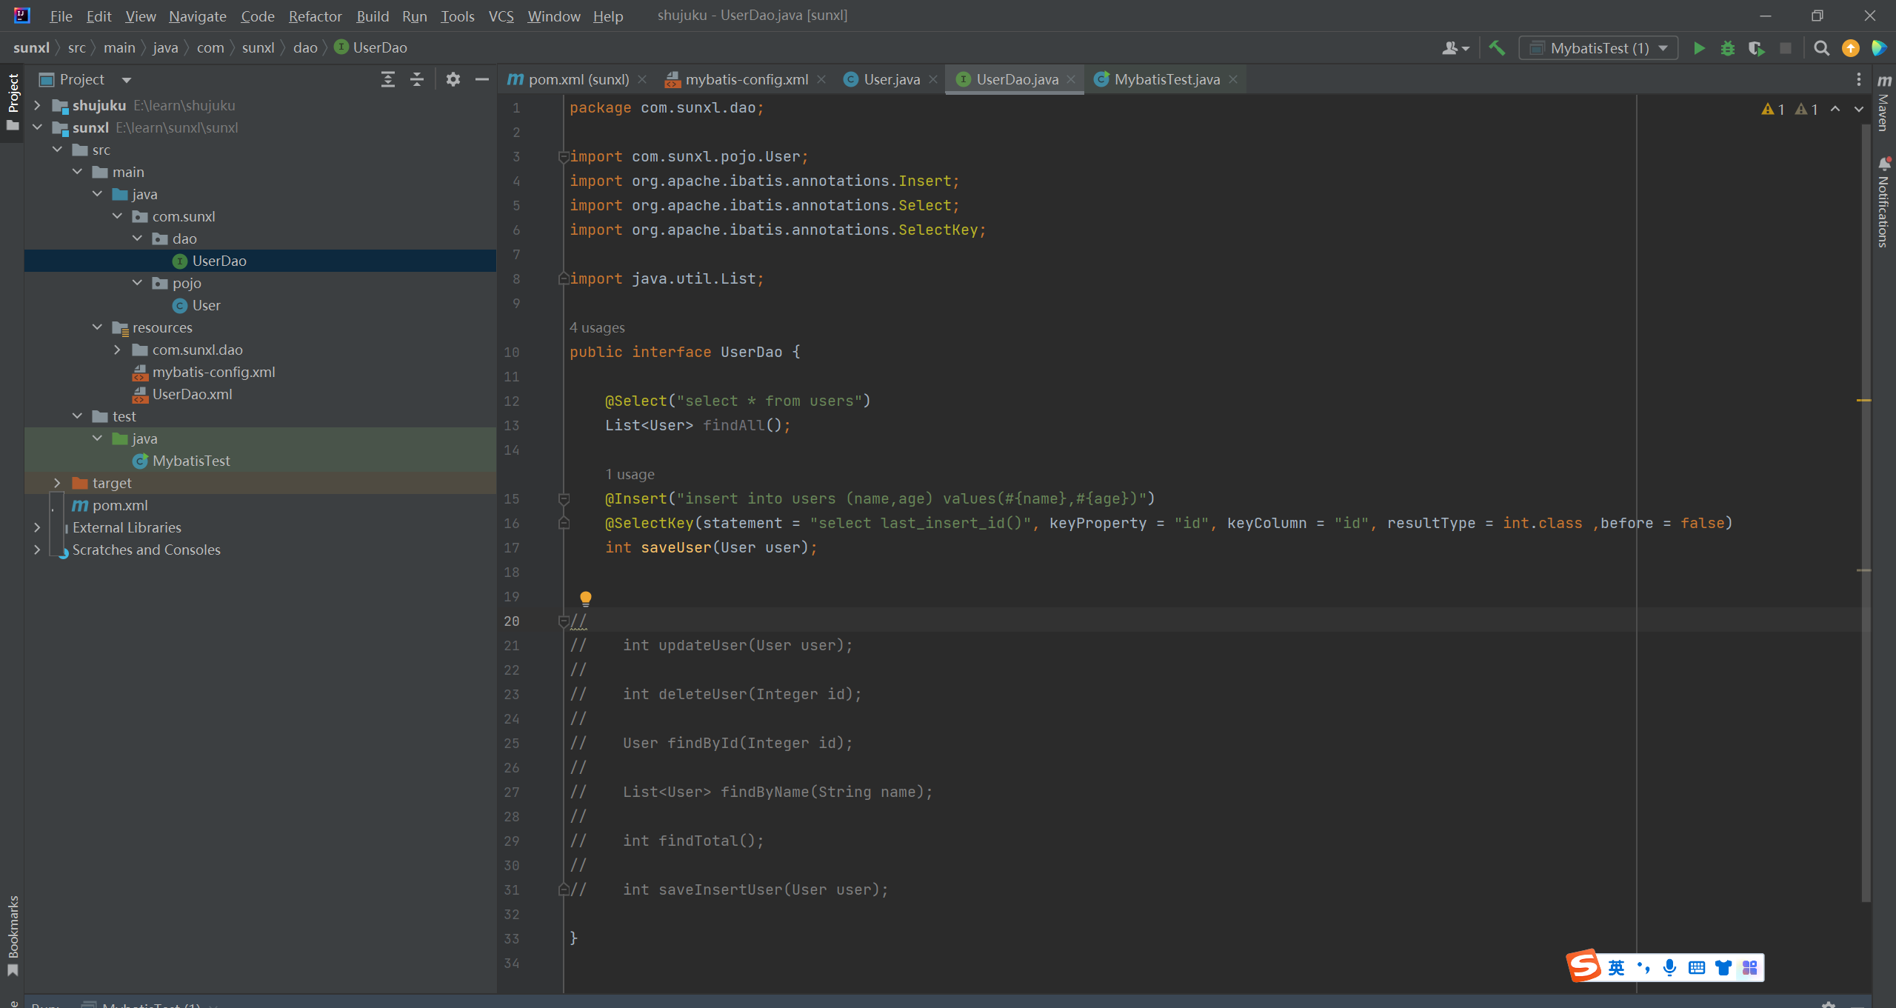This screenshot has width=1896, height=1008.
Task: Click the Build project hammer icon
Action: pyautogui.click(x=1497, y=48)
